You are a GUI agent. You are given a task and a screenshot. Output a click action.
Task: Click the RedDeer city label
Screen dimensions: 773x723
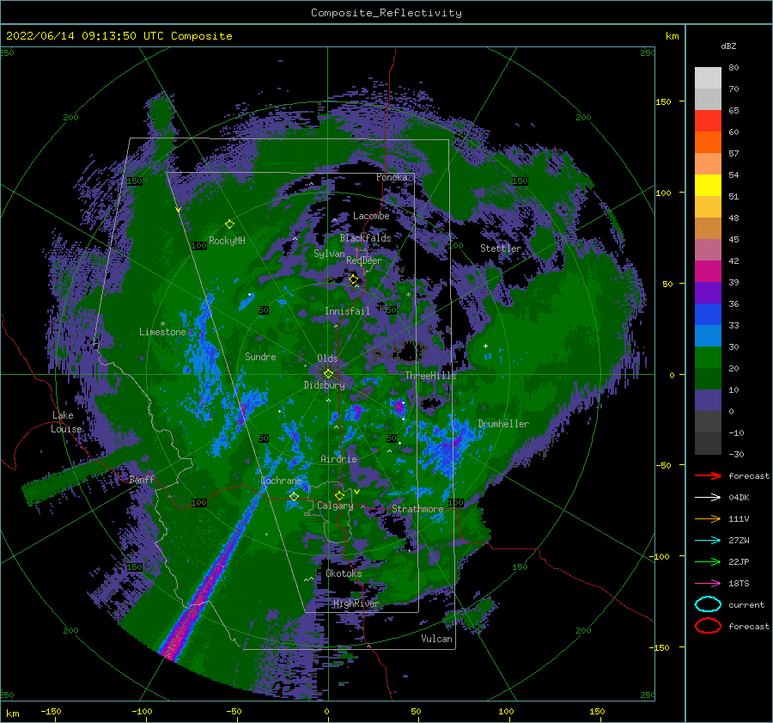click(364, 260)
